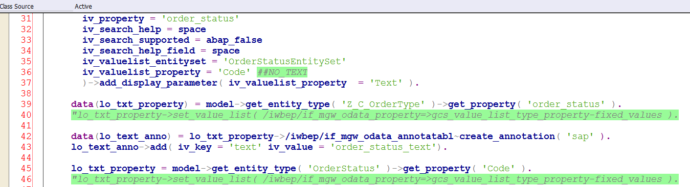The height and width of the screenshot is (187, 690).
Task: Click line number 31 in gutter
Action: (x=27, y=19)
